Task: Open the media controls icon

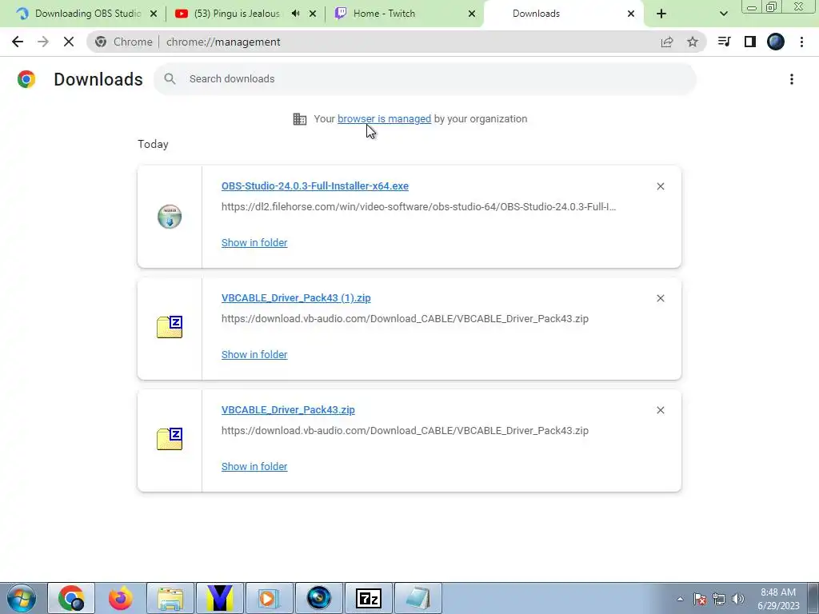Action: 725,42
